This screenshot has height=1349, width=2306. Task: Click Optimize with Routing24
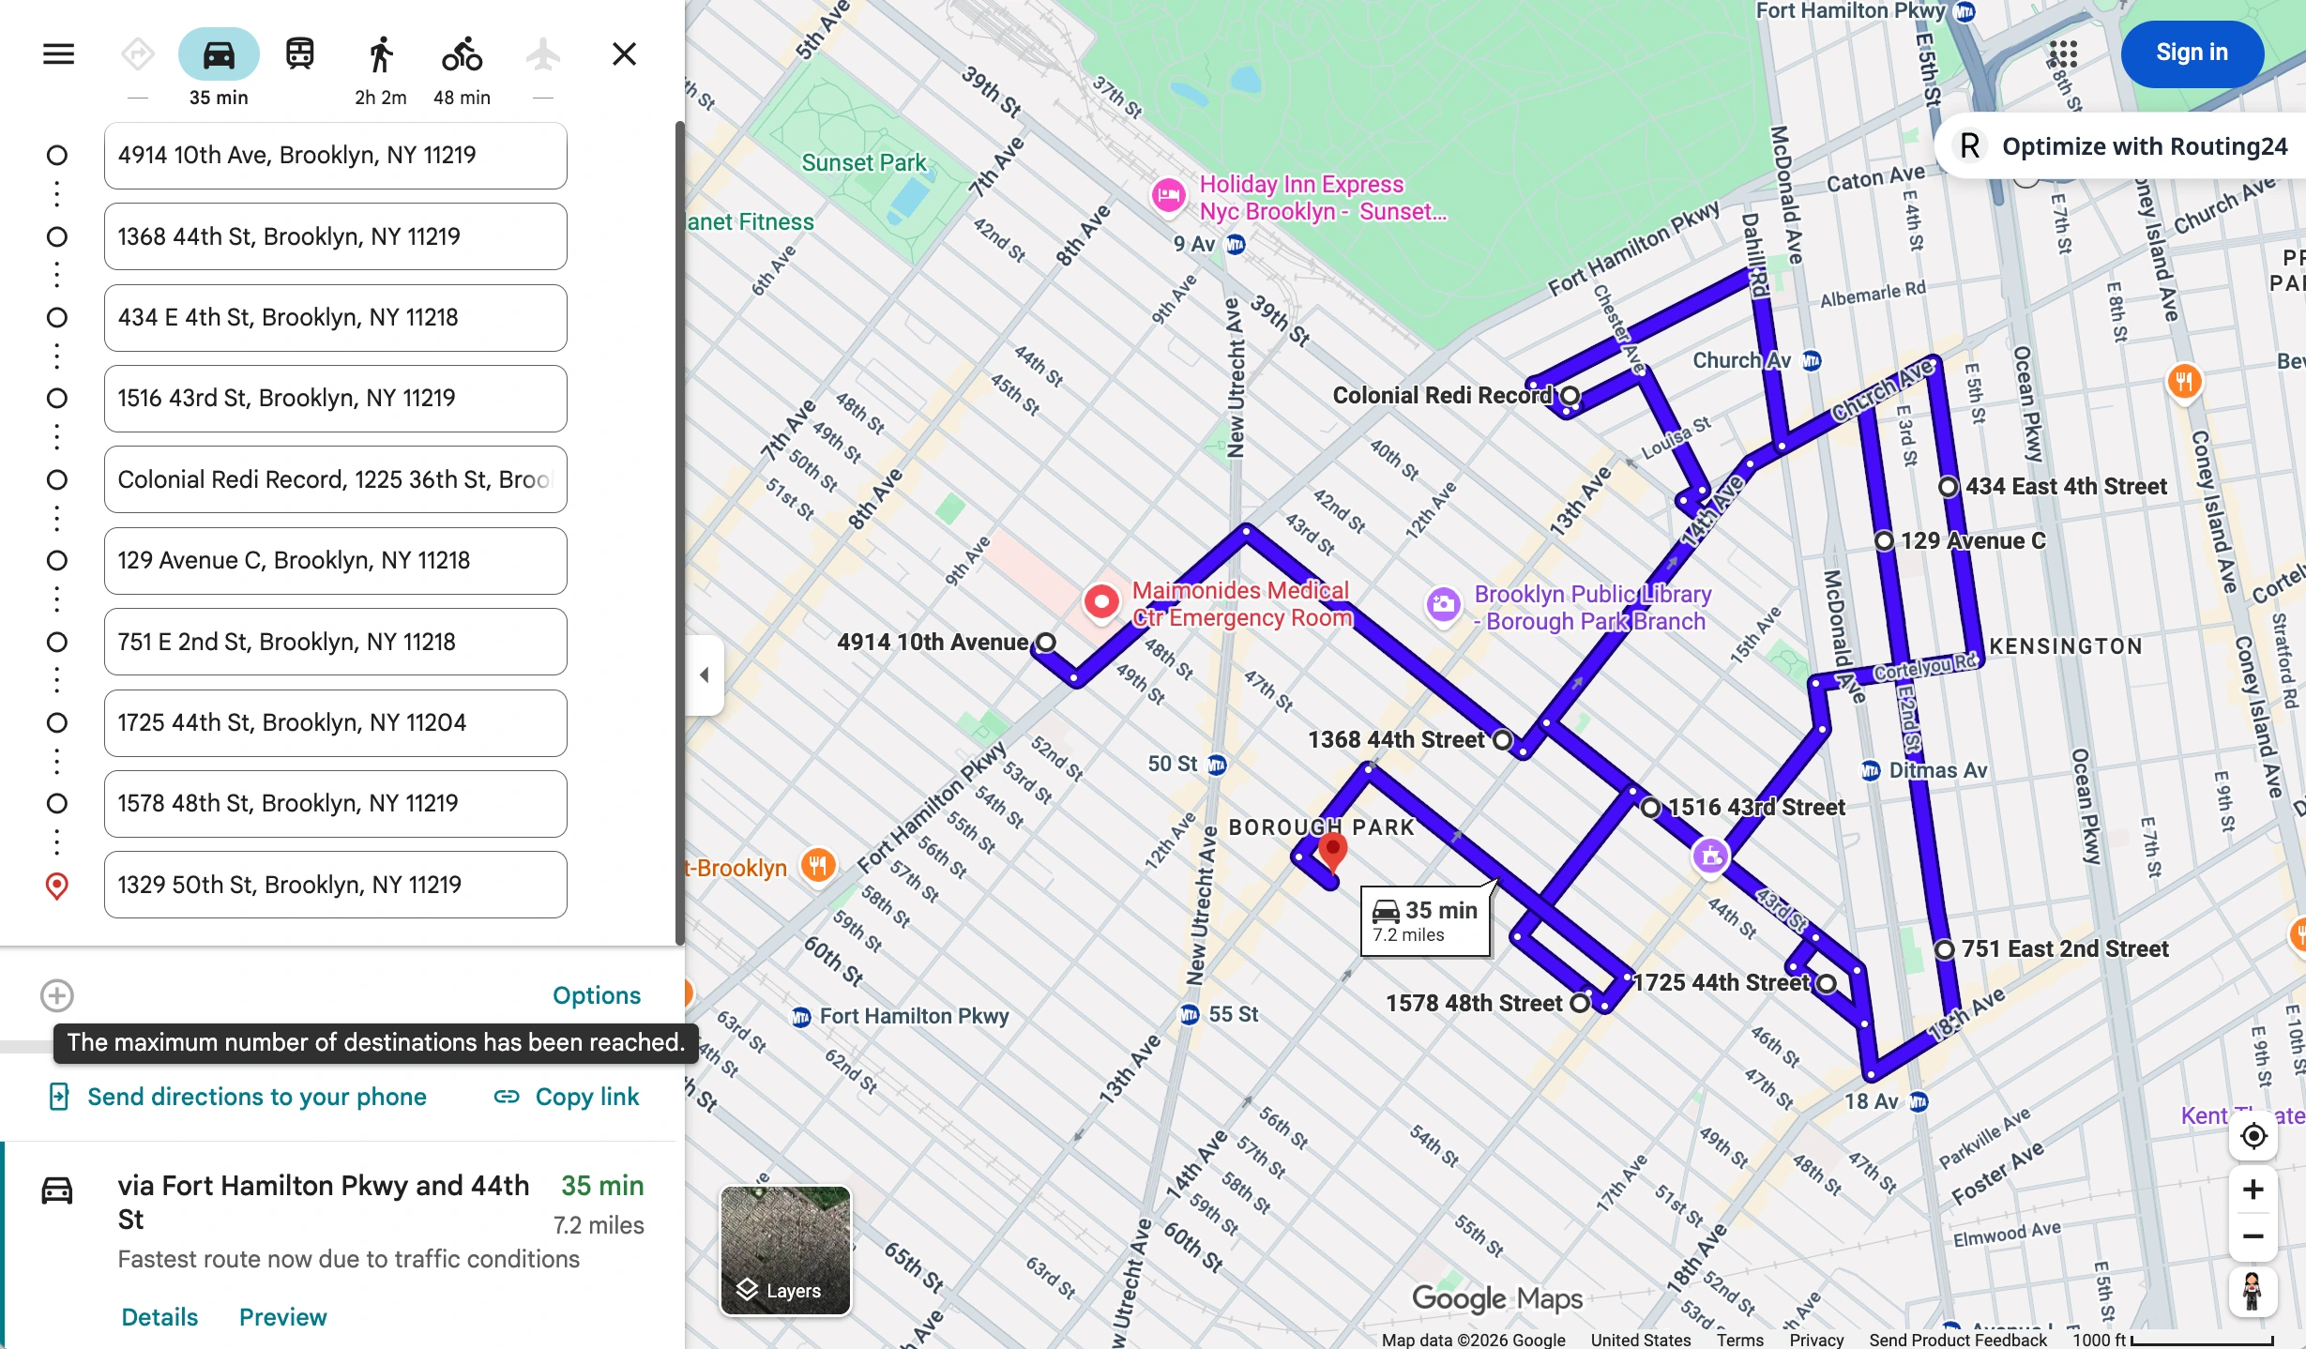click(x=2122, y=146)
